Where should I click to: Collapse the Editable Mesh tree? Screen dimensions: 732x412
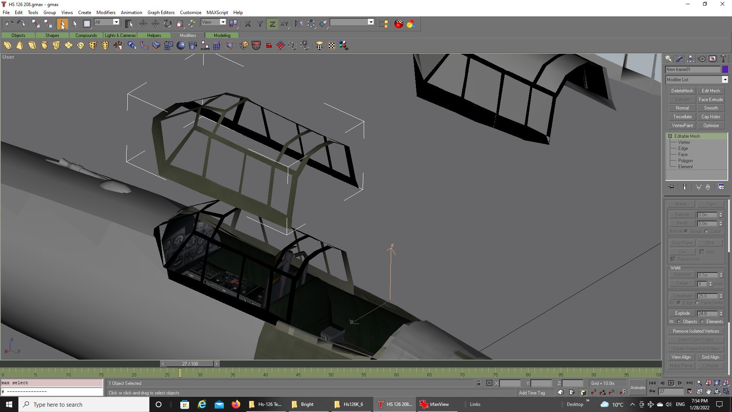pos(670,136)
